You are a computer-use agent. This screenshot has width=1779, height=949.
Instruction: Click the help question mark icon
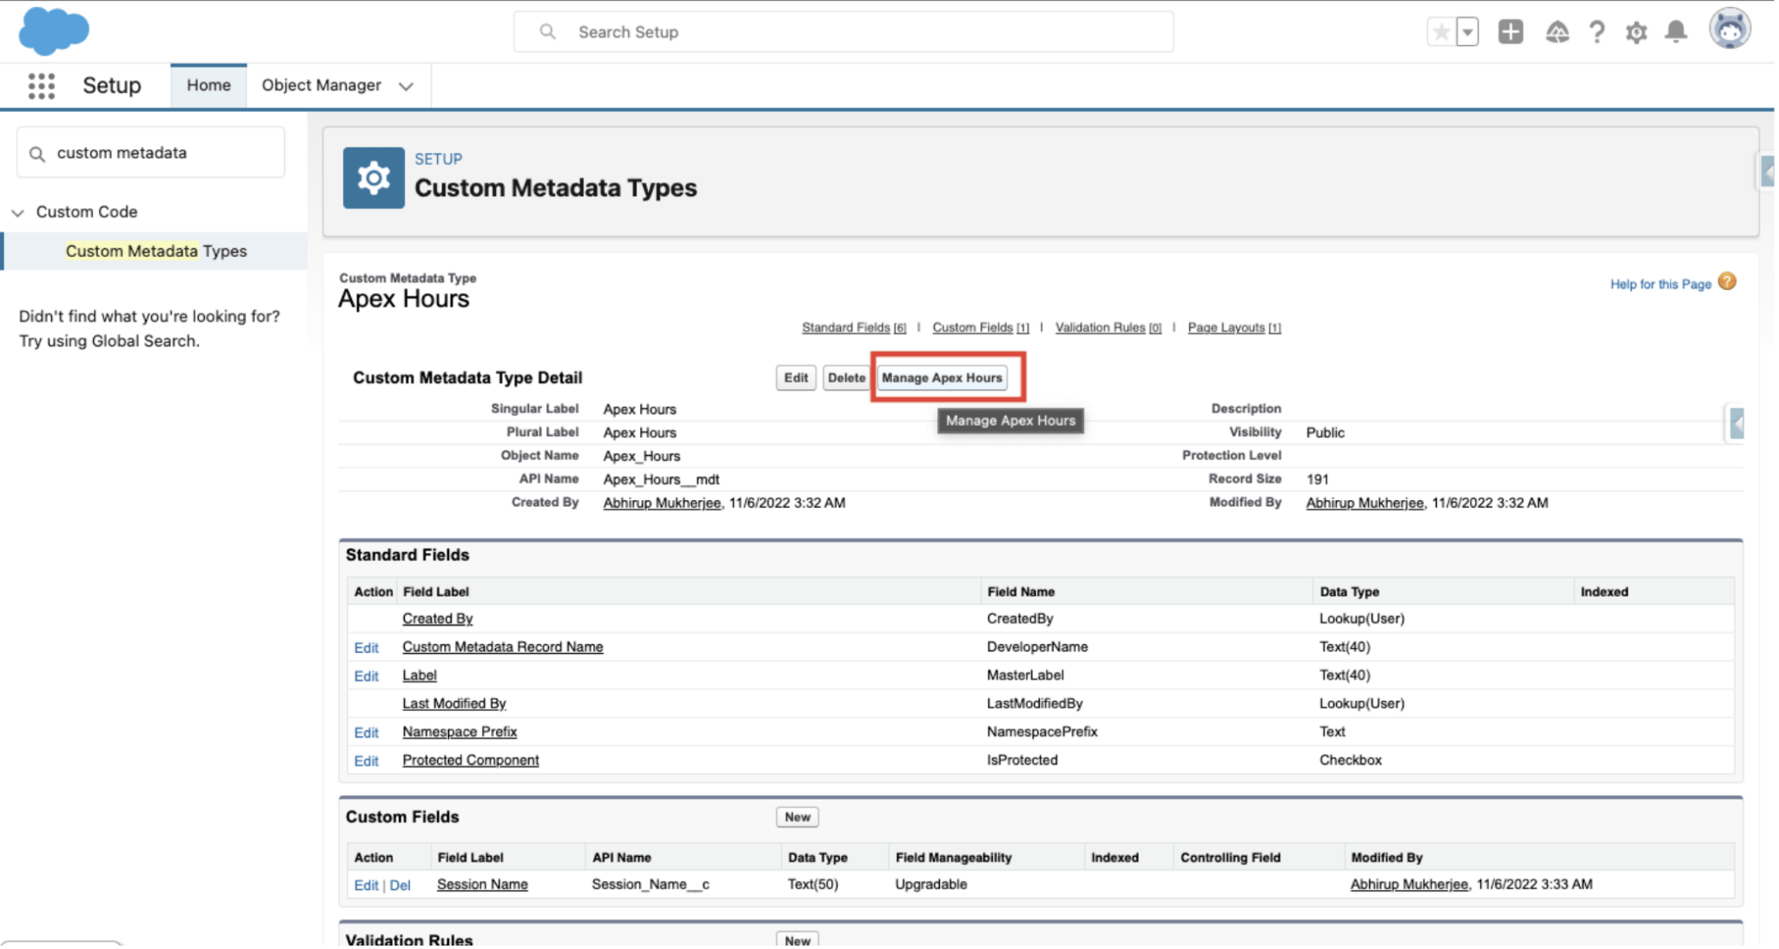[x=1597, y=31]
